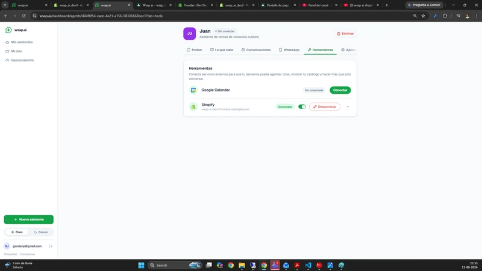Viewport: 482px width, 271px height.
Task: Click the Shopify bag icon
Action: point(193,107)
